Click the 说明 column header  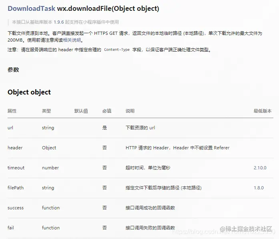point(130,111)
